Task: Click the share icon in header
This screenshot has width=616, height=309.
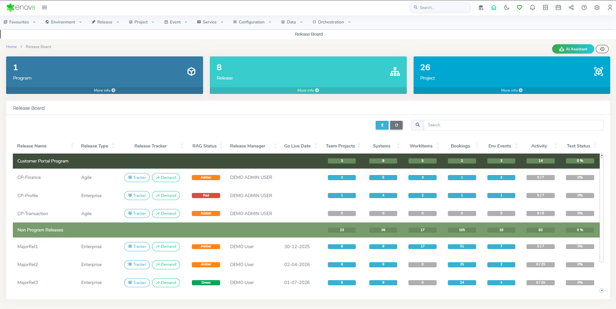Action: (x=571, y=8)
